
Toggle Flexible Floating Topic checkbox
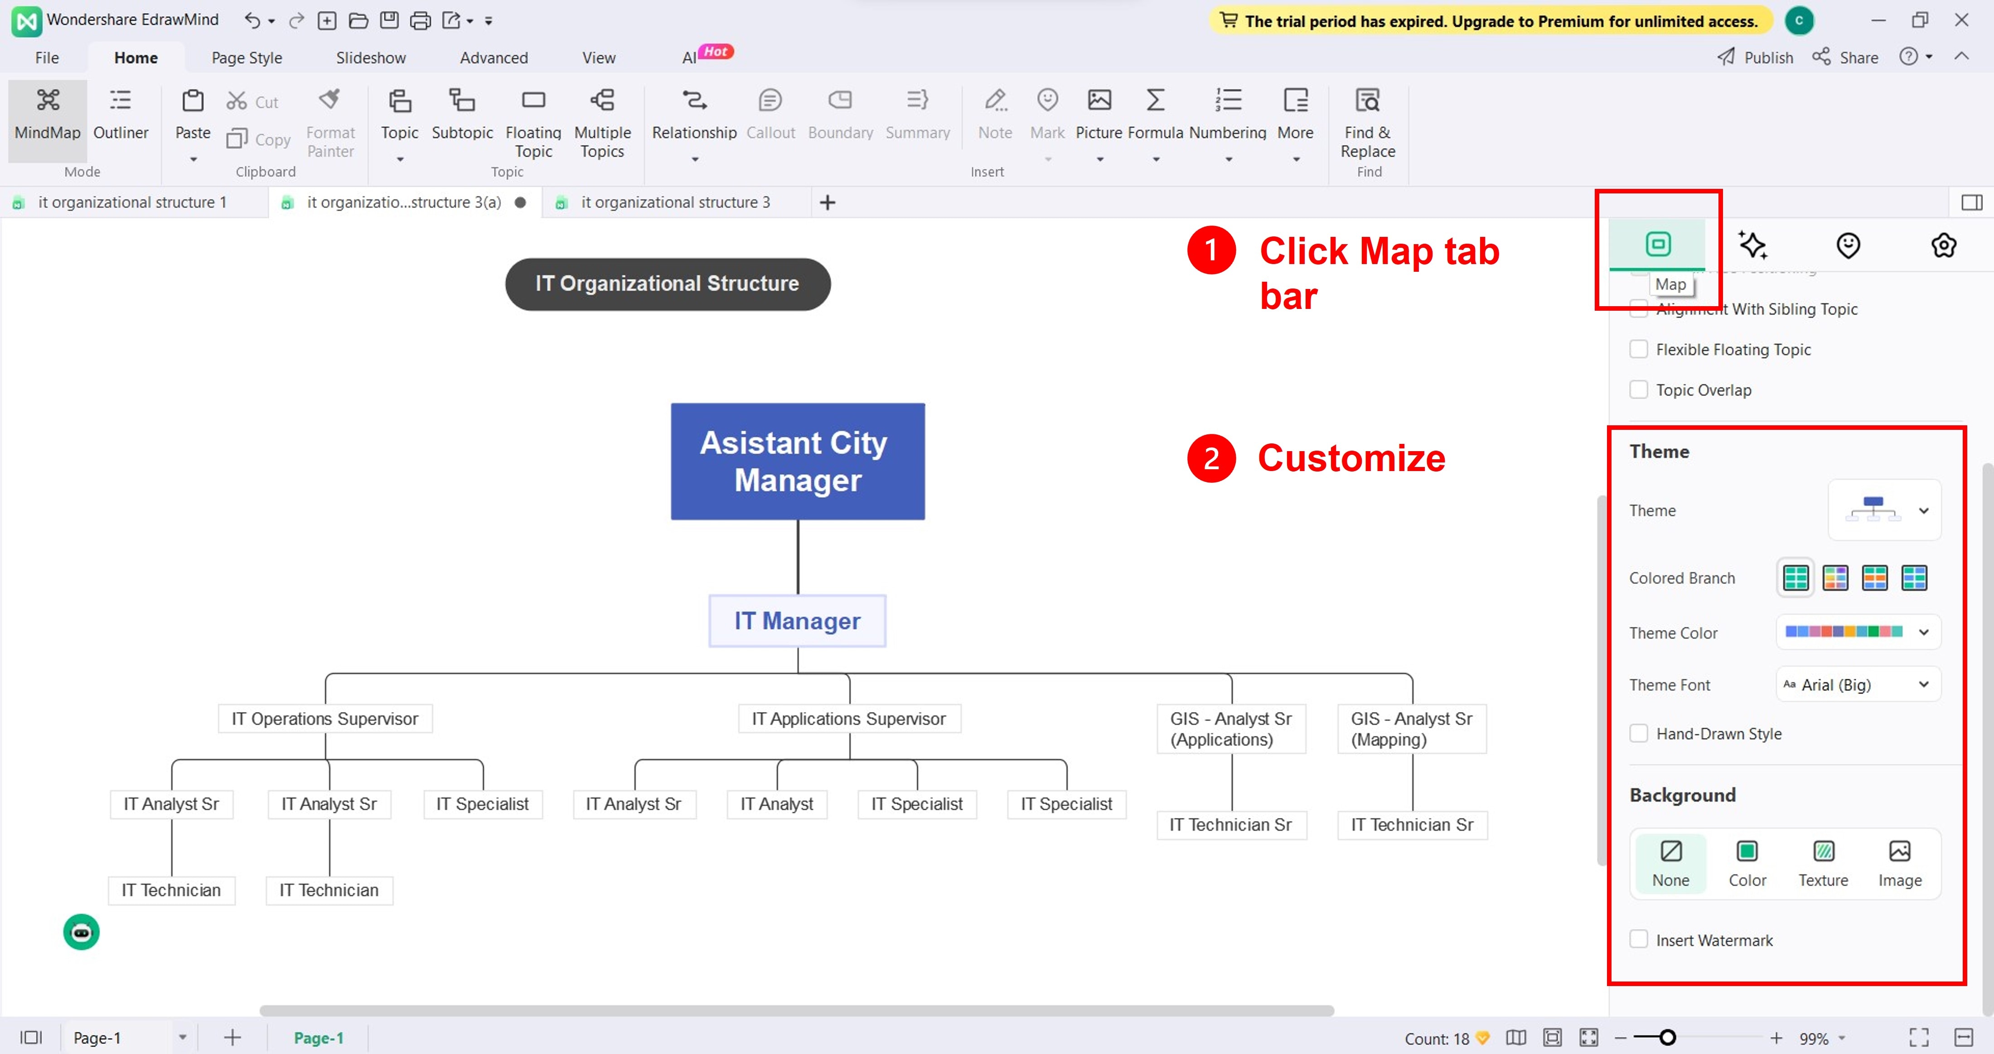[1639, 349]
